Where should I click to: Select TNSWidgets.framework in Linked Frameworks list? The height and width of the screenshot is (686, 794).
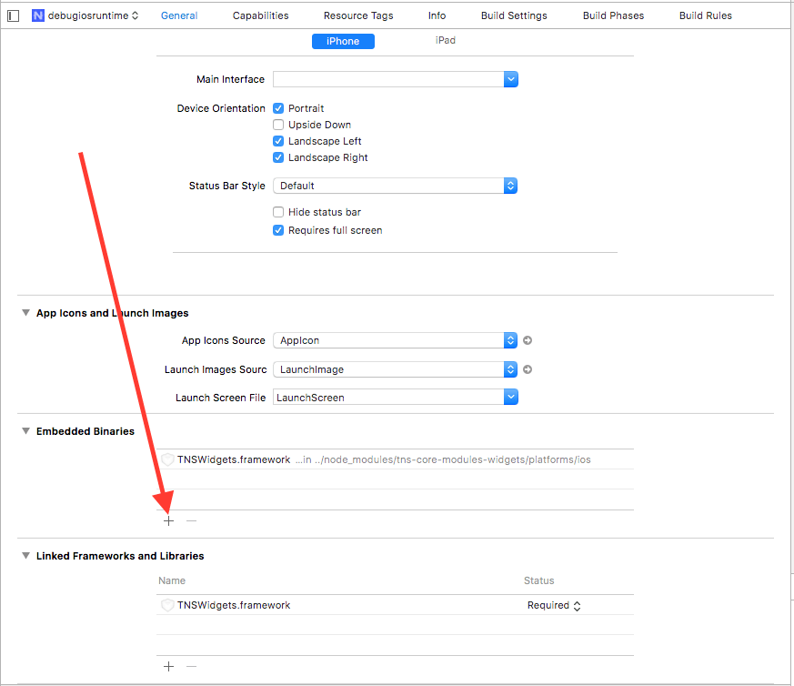coord(234,605)
